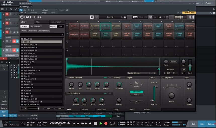This screenshot has width=216, height=128.
Task: Click the info 'i' icon in track toolbar
Action: pyautogui.click(x=7, y=9)
